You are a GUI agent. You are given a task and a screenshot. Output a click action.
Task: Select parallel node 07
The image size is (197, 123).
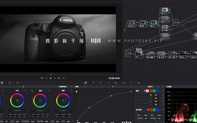[x=165, y=11]
